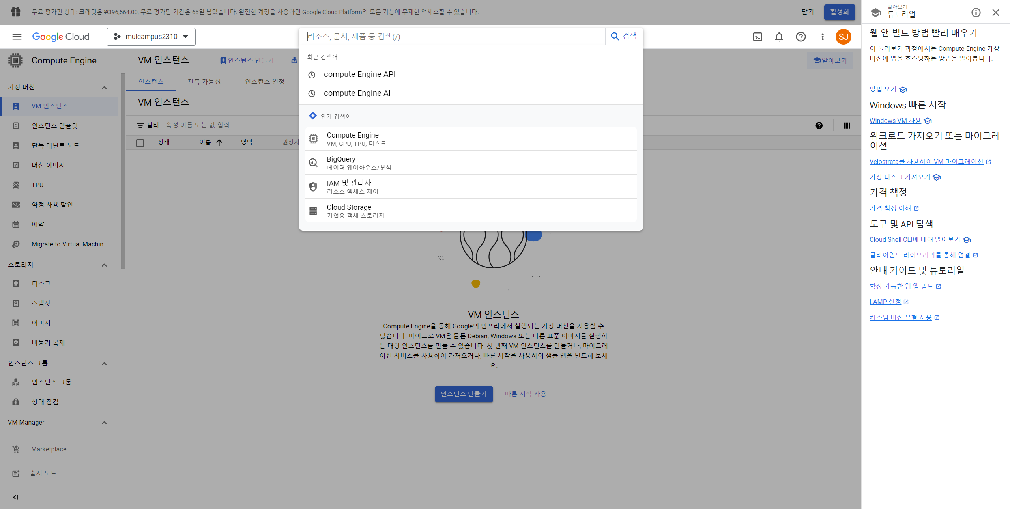Open the mulcampus2310 project selector dropdown
The image size is (1010, 509).
[x=151, y=37]
